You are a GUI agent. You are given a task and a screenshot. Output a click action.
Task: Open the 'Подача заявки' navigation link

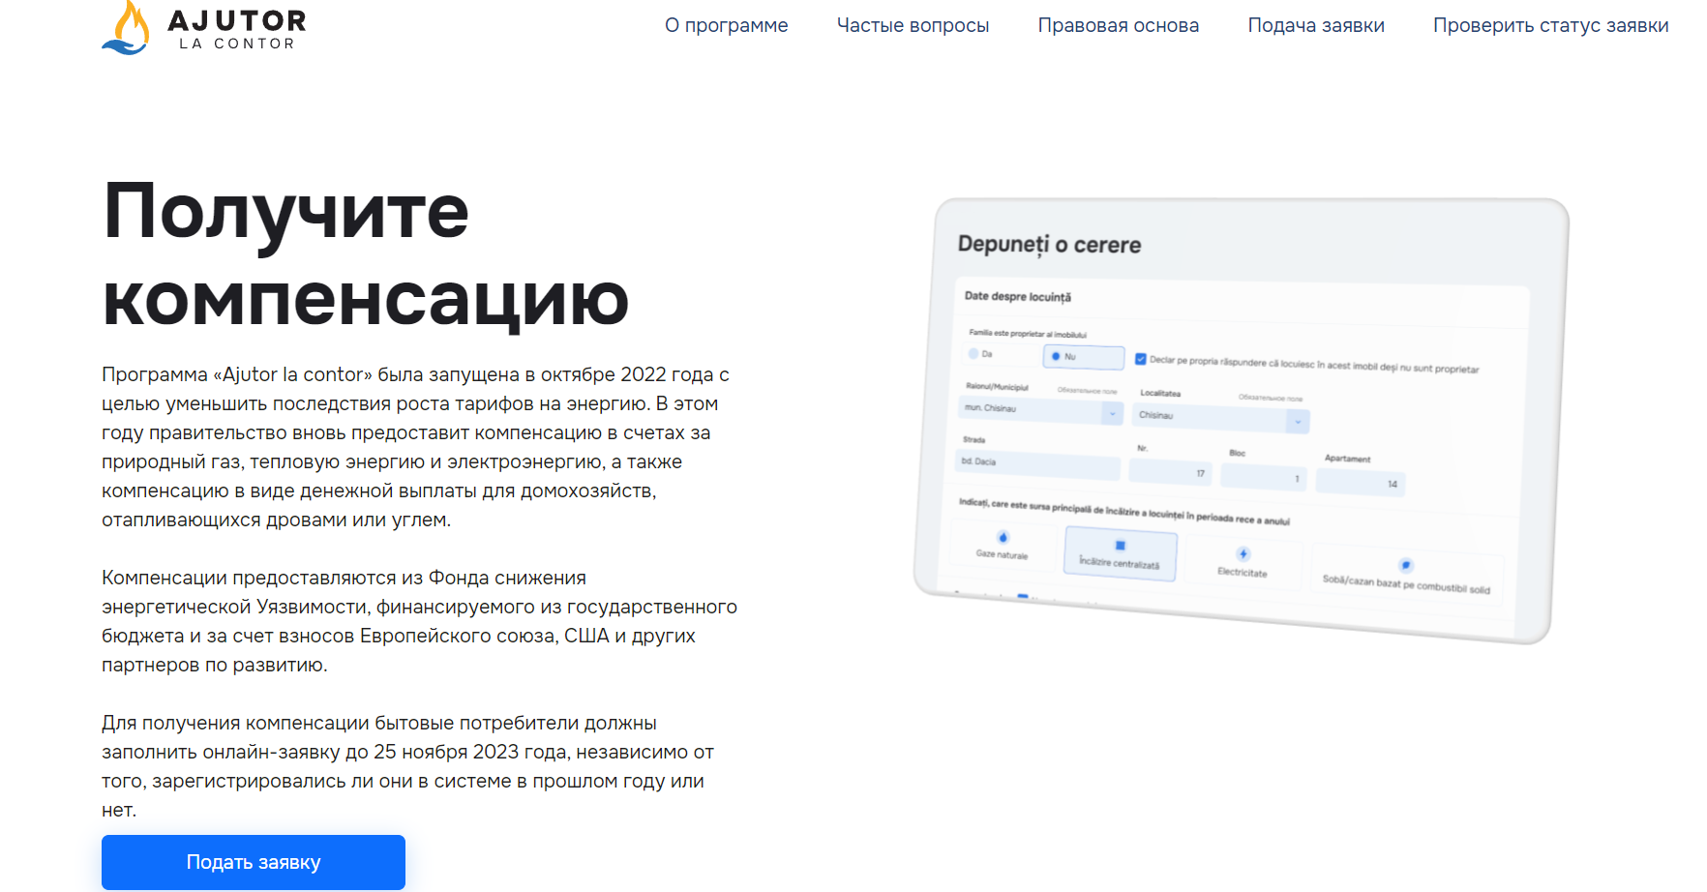pyautogui.click(x=1315, y=25)
